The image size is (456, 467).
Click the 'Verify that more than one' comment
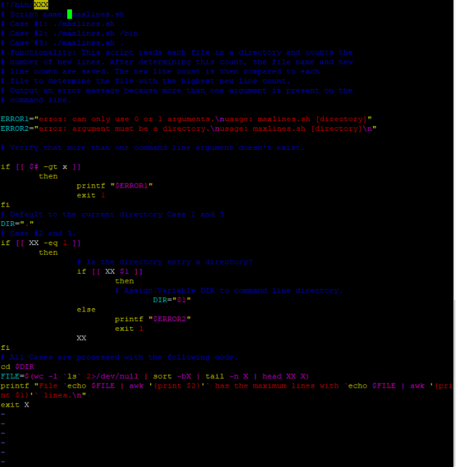(x=153, y=148)
